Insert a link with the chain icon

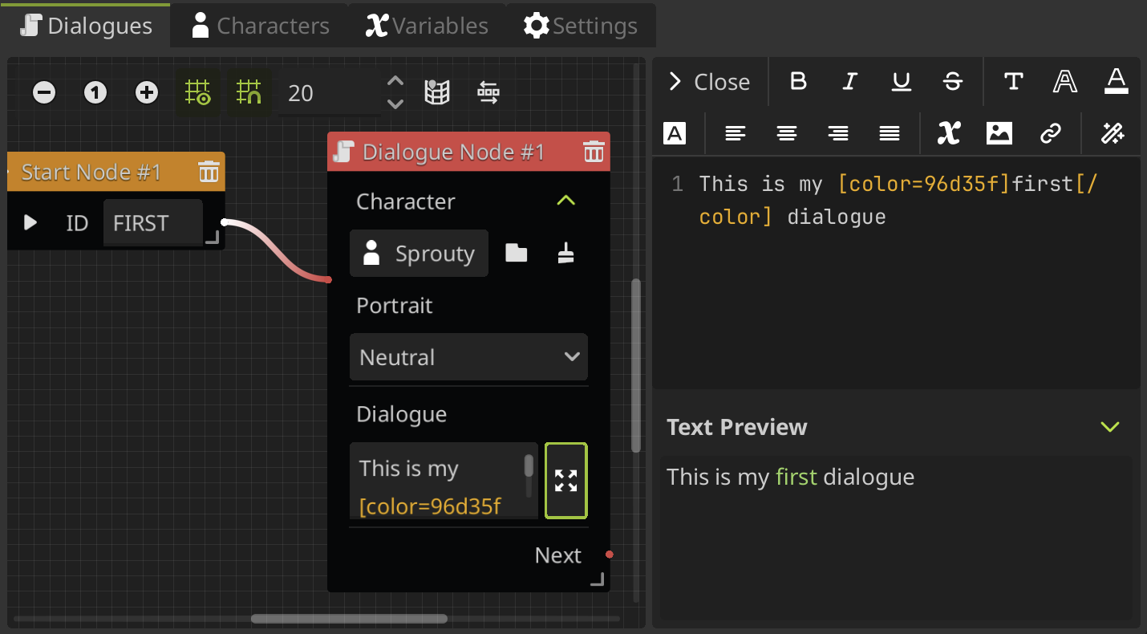coord(1050,133)
